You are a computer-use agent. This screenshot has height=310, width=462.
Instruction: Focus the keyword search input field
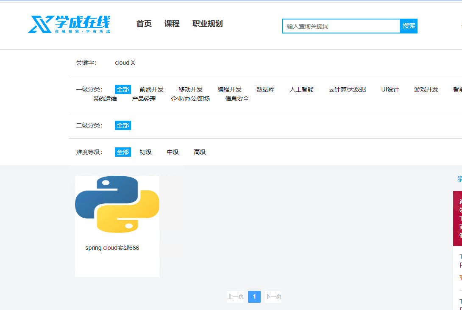pyautogui.click(x=341, y=26)
